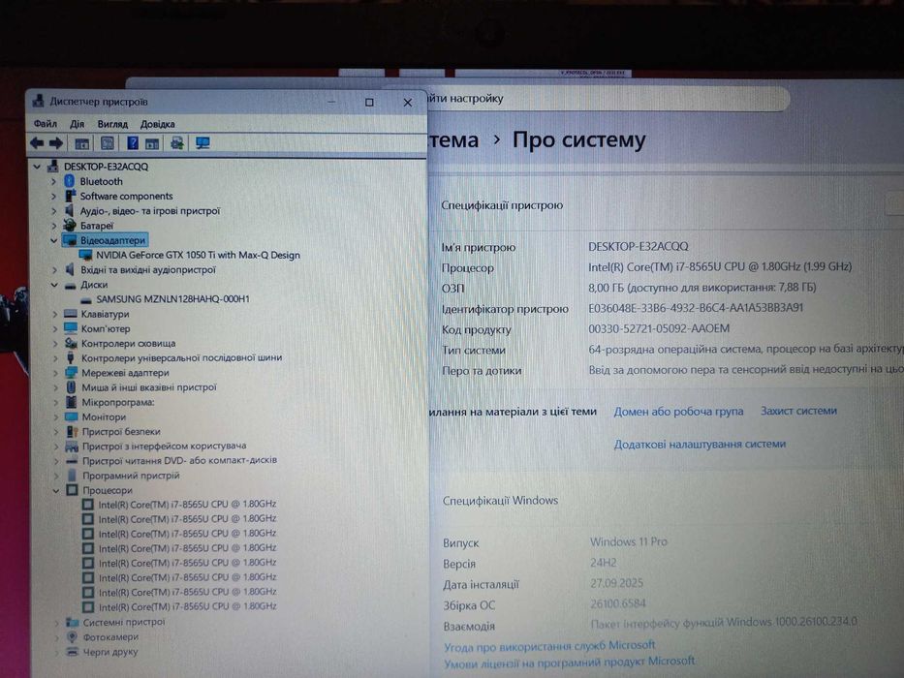Click the Монітори category icon
This screenshot has width=904, height=678.
(x=71, y=416)
